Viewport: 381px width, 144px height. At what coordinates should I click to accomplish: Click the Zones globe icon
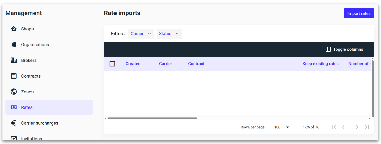[x=14, y=92]
